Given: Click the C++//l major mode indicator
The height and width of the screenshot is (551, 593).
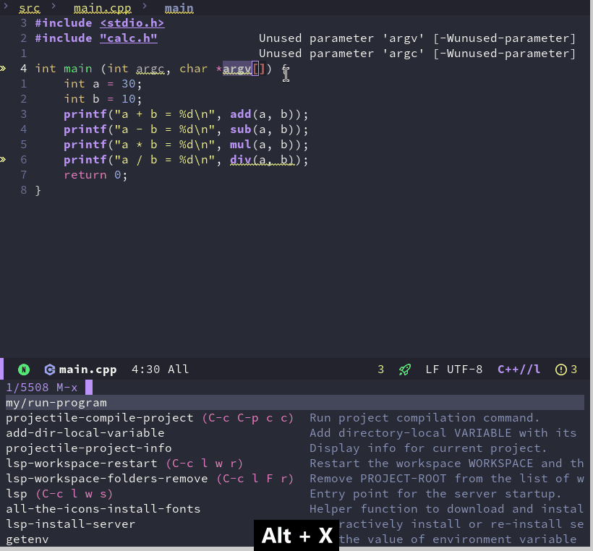Looking at the screenshot, I should coord(519,370).
